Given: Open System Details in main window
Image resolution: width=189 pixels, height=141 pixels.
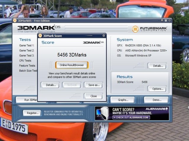Looking at the screenshot, I should tap(157, 66).
